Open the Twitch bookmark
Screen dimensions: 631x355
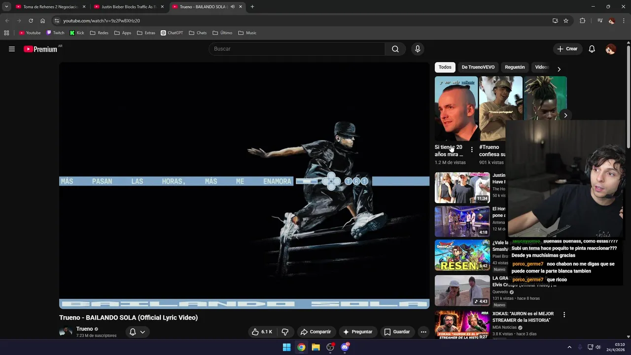pyautogui.click(x=55, y=33)
